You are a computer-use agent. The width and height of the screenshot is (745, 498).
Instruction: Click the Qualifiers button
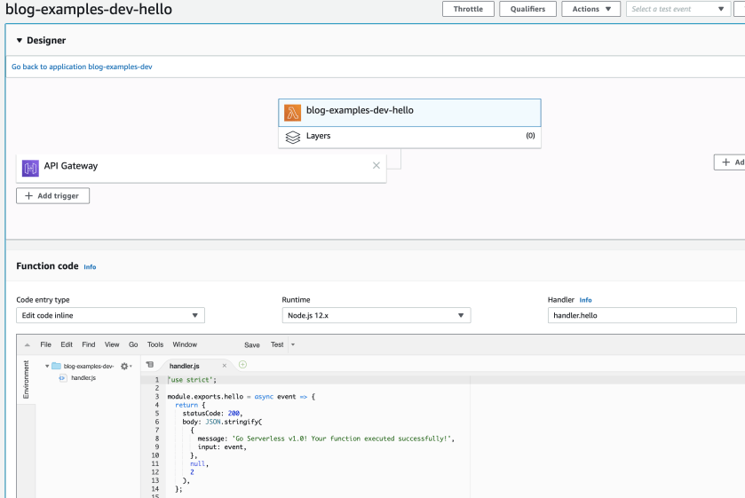click(x=527, y=9)
